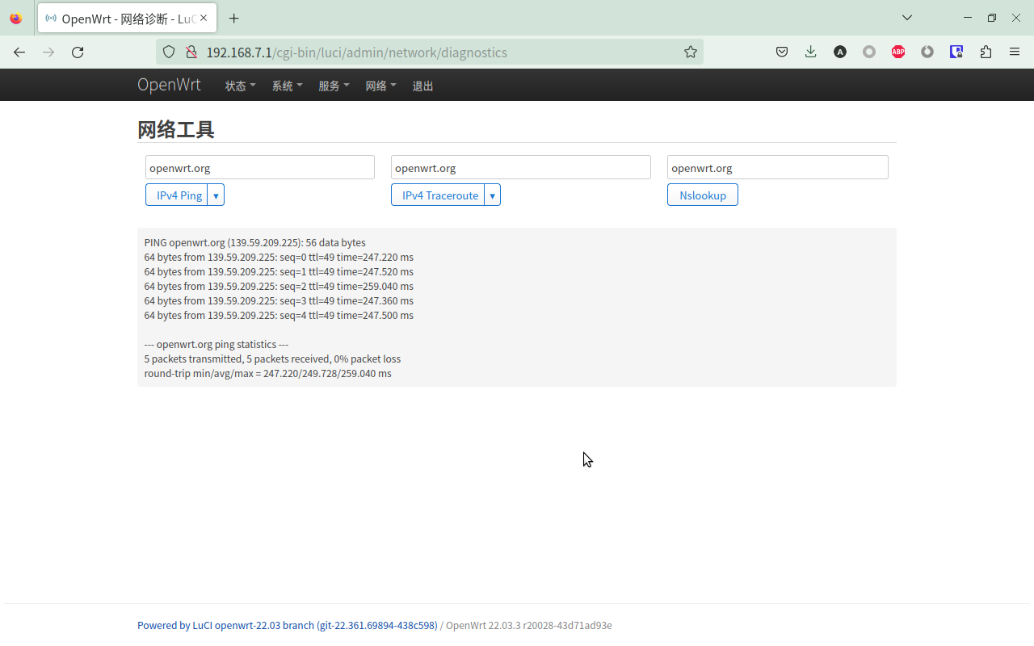Focus the traceroute host input field

tap(521, 167)
